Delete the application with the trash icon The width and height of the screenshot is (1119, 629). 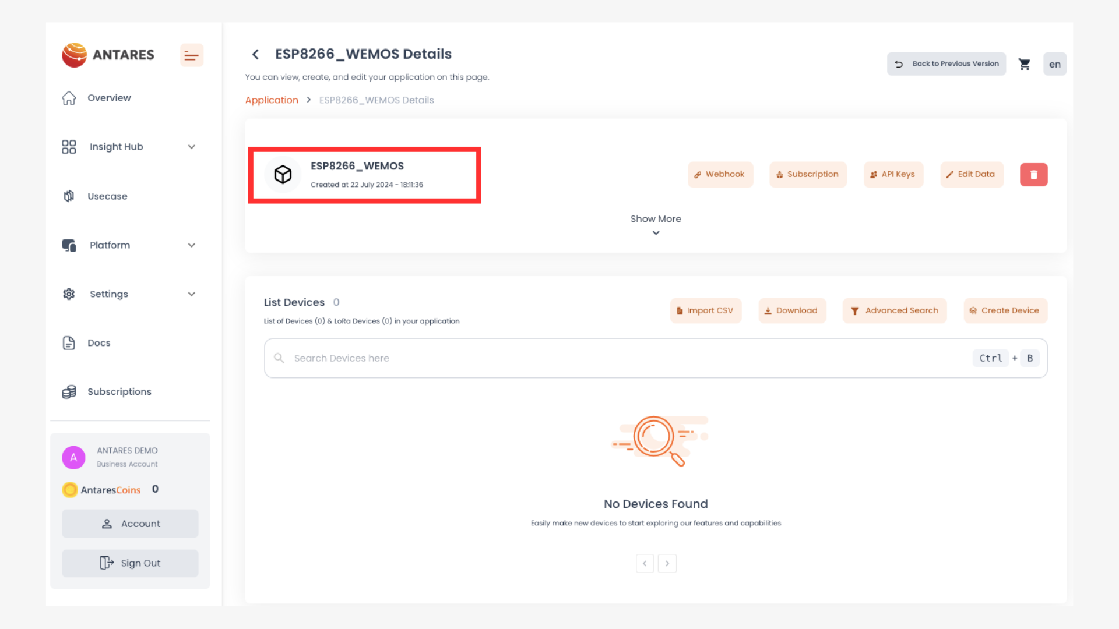pyautogui.click(x=1034, y=175)
